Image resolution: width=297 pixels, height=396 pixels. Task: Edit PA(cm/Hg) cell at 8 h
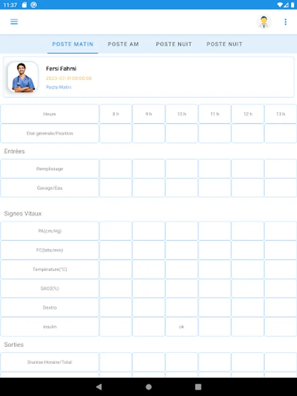pos(116,231)
